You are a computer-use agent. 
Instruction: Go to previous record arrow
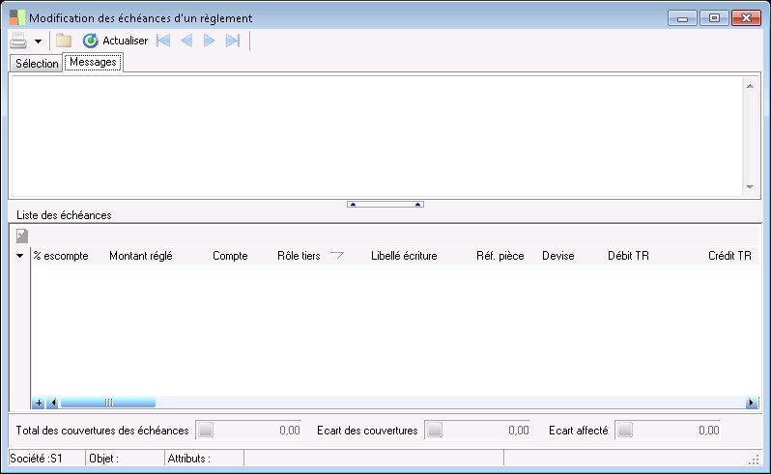coord(186,41)
